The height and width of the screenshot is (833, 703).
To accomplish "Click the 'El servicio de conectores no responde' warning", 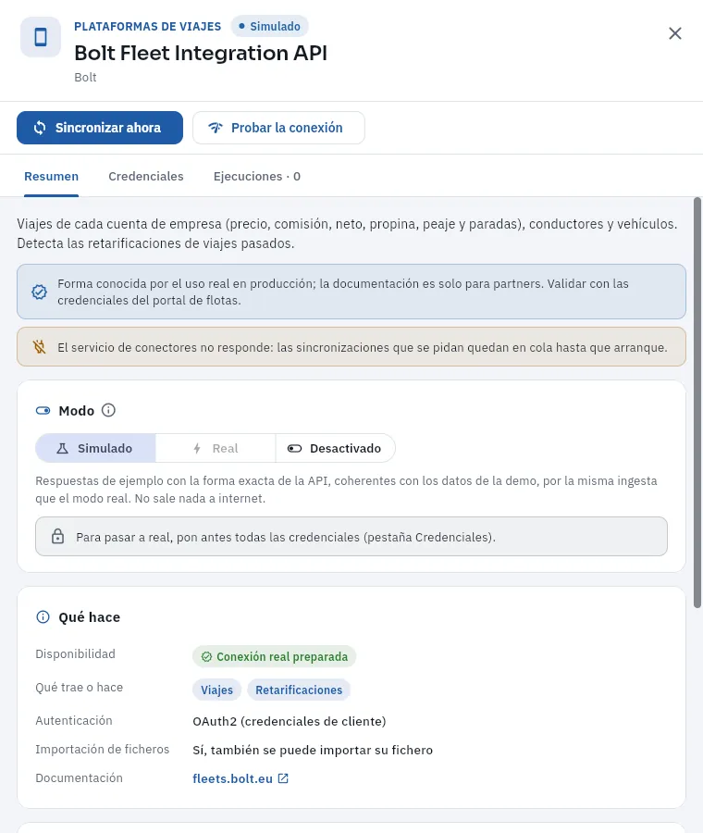I will coord(362,347).
